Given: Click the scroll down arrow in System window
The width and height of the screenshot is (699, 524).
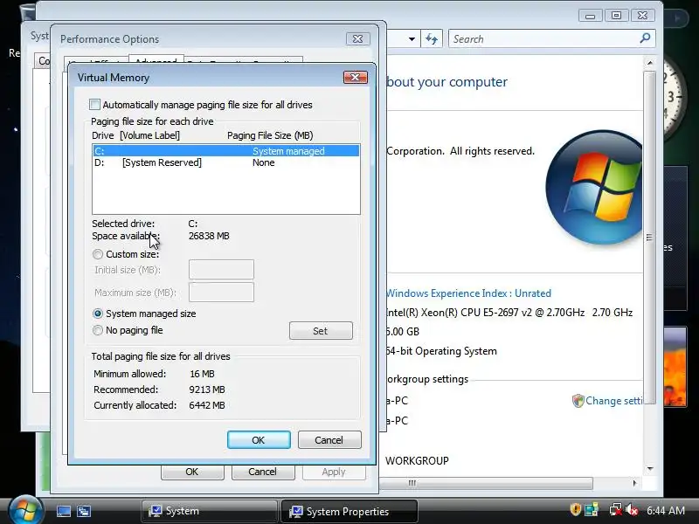Looking at the screenshot, I should [x=649, y=469].
